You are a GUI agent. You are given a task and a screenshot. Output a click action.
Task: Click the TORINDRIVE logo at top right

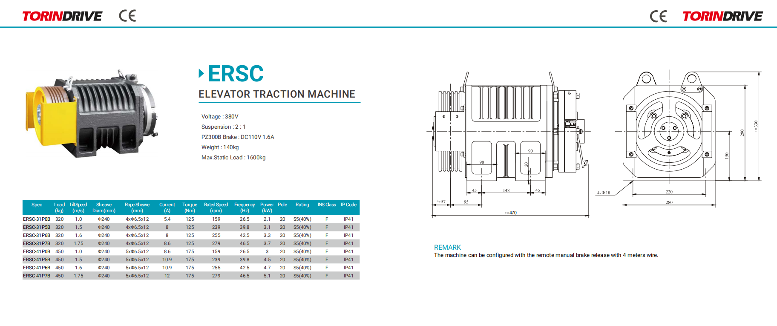tap(722, 16)
